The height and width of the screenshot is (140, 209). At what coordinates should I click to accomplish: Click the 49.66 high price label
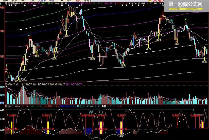77,8
